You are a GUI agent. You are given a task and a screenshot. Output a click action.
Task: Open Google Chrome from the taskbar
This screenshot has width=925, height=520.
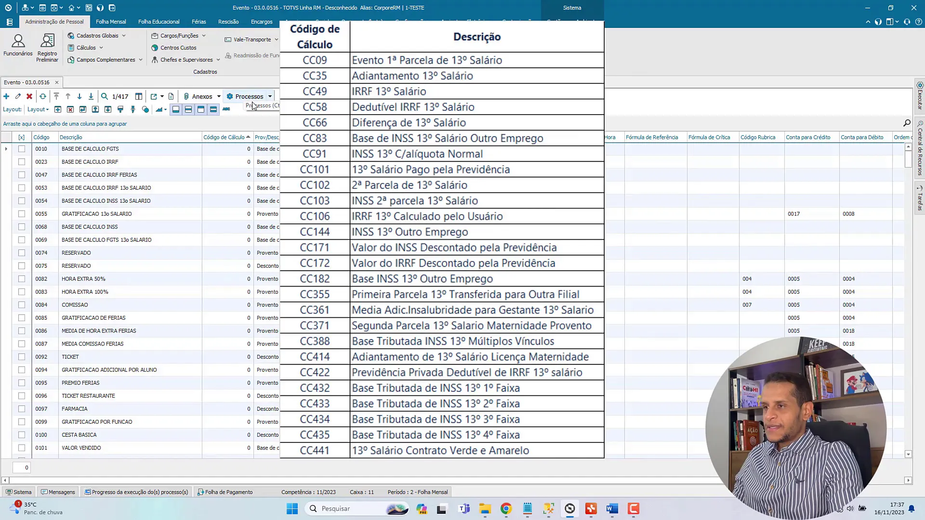[x=506, y=508]
